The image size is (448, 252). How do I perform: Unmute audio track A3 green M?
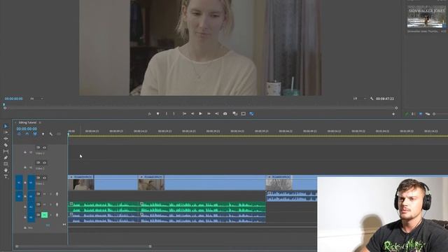(44, 215)
